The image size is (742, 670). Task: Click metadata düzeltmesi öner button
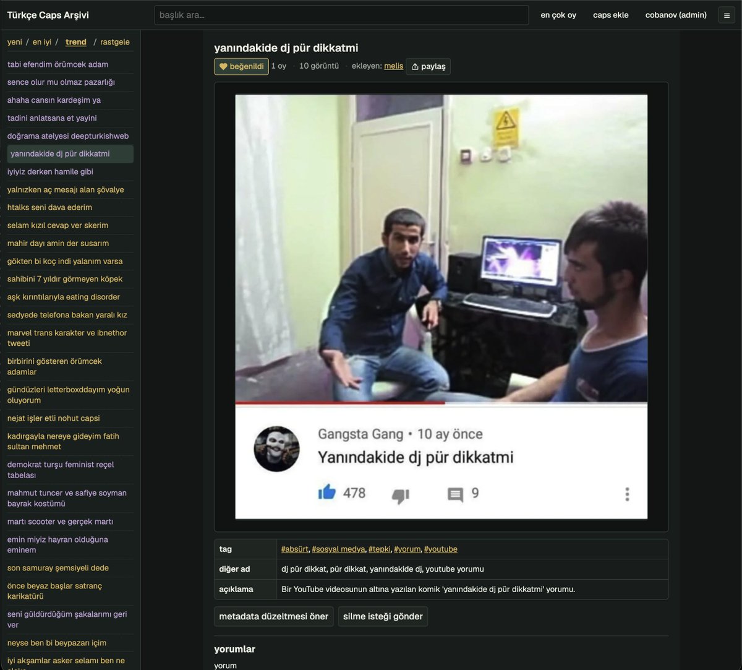click(x=274, y=616)
